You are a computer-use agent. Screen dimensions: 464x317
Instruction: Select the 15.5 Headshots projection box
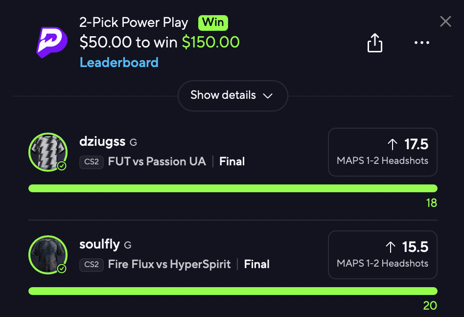(382, 255)
